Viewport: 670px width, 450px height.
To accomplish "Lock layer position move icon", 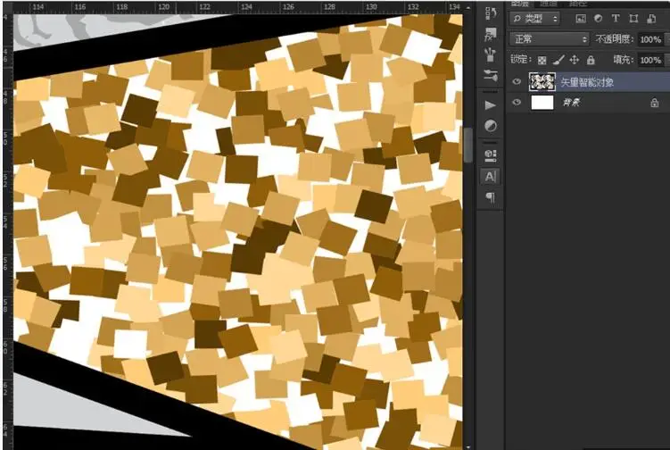I will tap(575, 60).
